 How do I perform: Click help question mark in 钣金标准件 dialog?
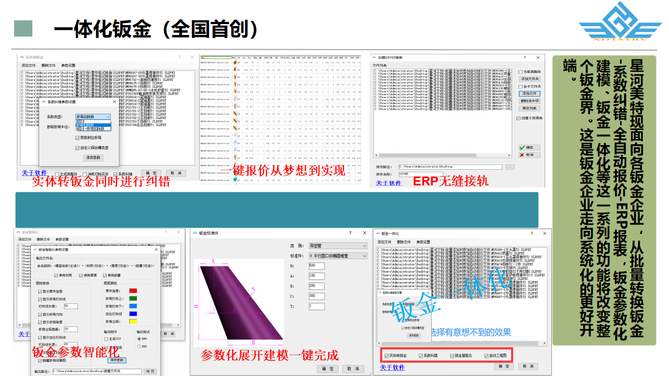(350, 233)
